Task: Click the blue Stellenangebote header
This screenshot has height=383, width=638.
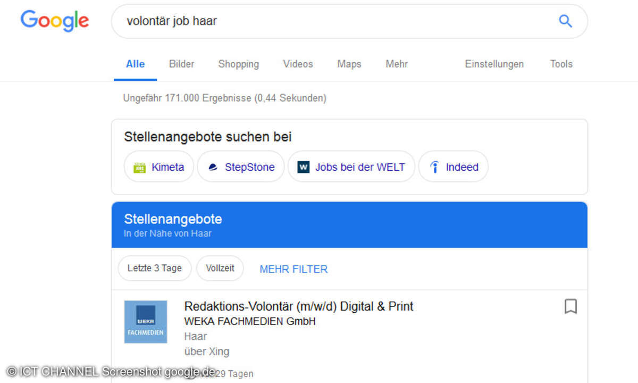Action: point(349,224)
